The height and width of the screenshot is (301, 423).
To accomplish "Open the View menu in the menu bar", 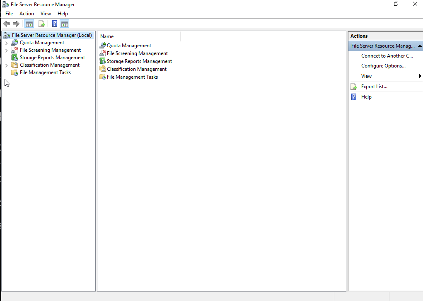I will [46, 13].
